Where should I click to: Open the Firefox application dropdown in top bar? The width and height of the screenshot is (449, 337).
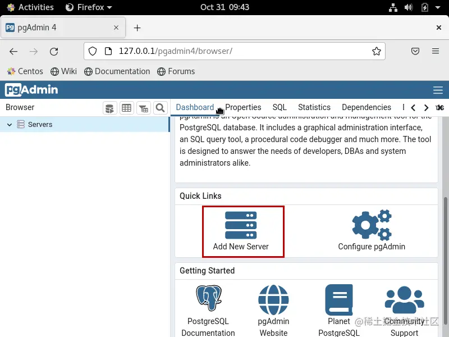pos(89,7)
